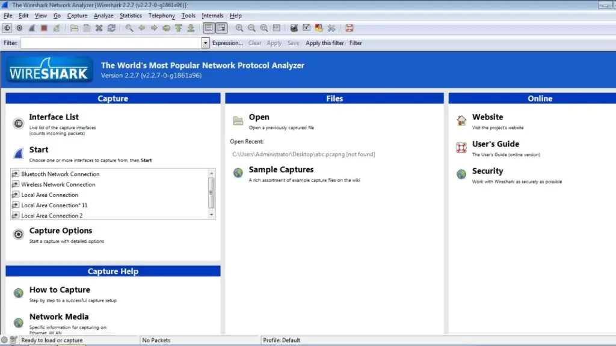Click the shark fin start capture toolbar icon

tap(32, 28)
